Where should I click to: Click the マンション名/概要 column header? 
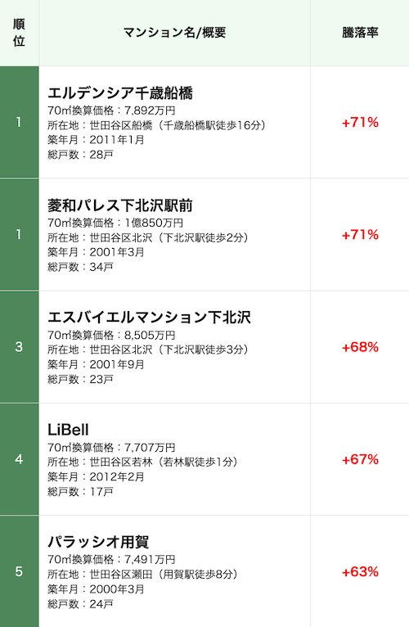click(175, 33)
